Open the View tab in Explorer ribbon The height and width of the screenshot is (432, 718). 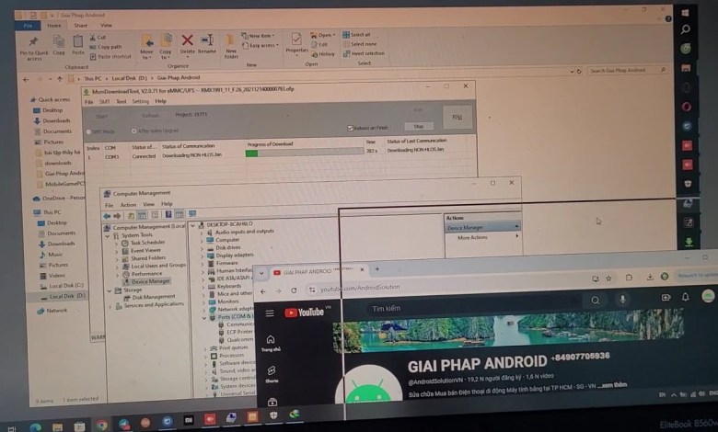pyautogui.click(x=106, y=25)
